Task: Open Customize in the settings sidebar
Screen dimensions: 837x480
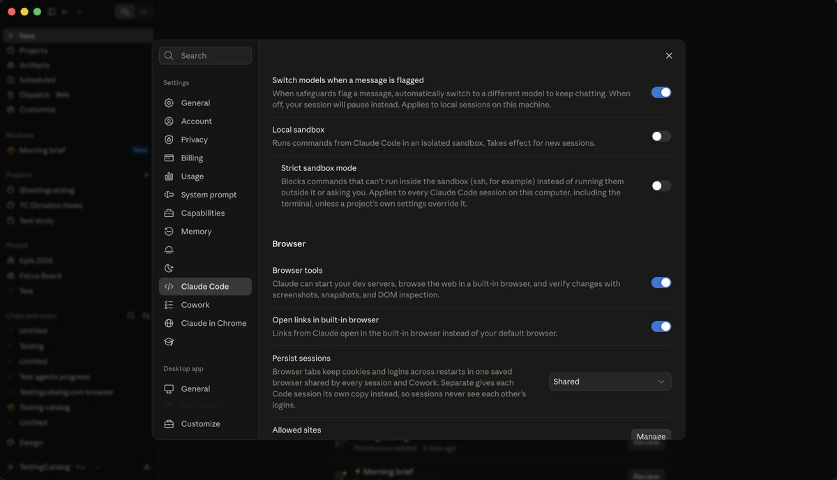Action: (205, 423)
